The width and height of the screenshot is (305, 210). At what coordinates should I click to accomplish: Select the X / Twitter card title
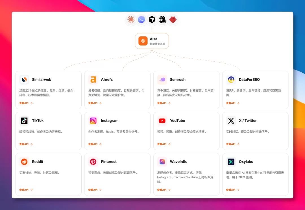pos(248,121)
